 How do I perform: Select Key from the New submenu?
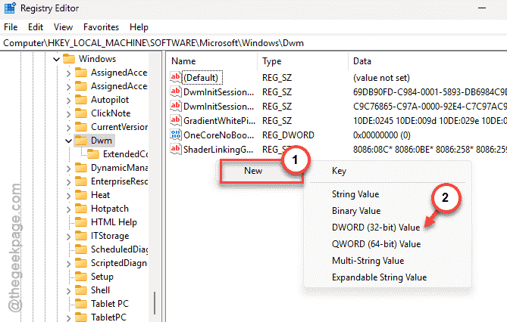tap(339, 172)
